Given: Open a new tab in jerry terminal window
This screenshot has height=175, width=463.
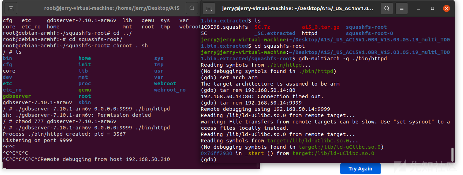Looking at the screenshot, I should [209, 8].
